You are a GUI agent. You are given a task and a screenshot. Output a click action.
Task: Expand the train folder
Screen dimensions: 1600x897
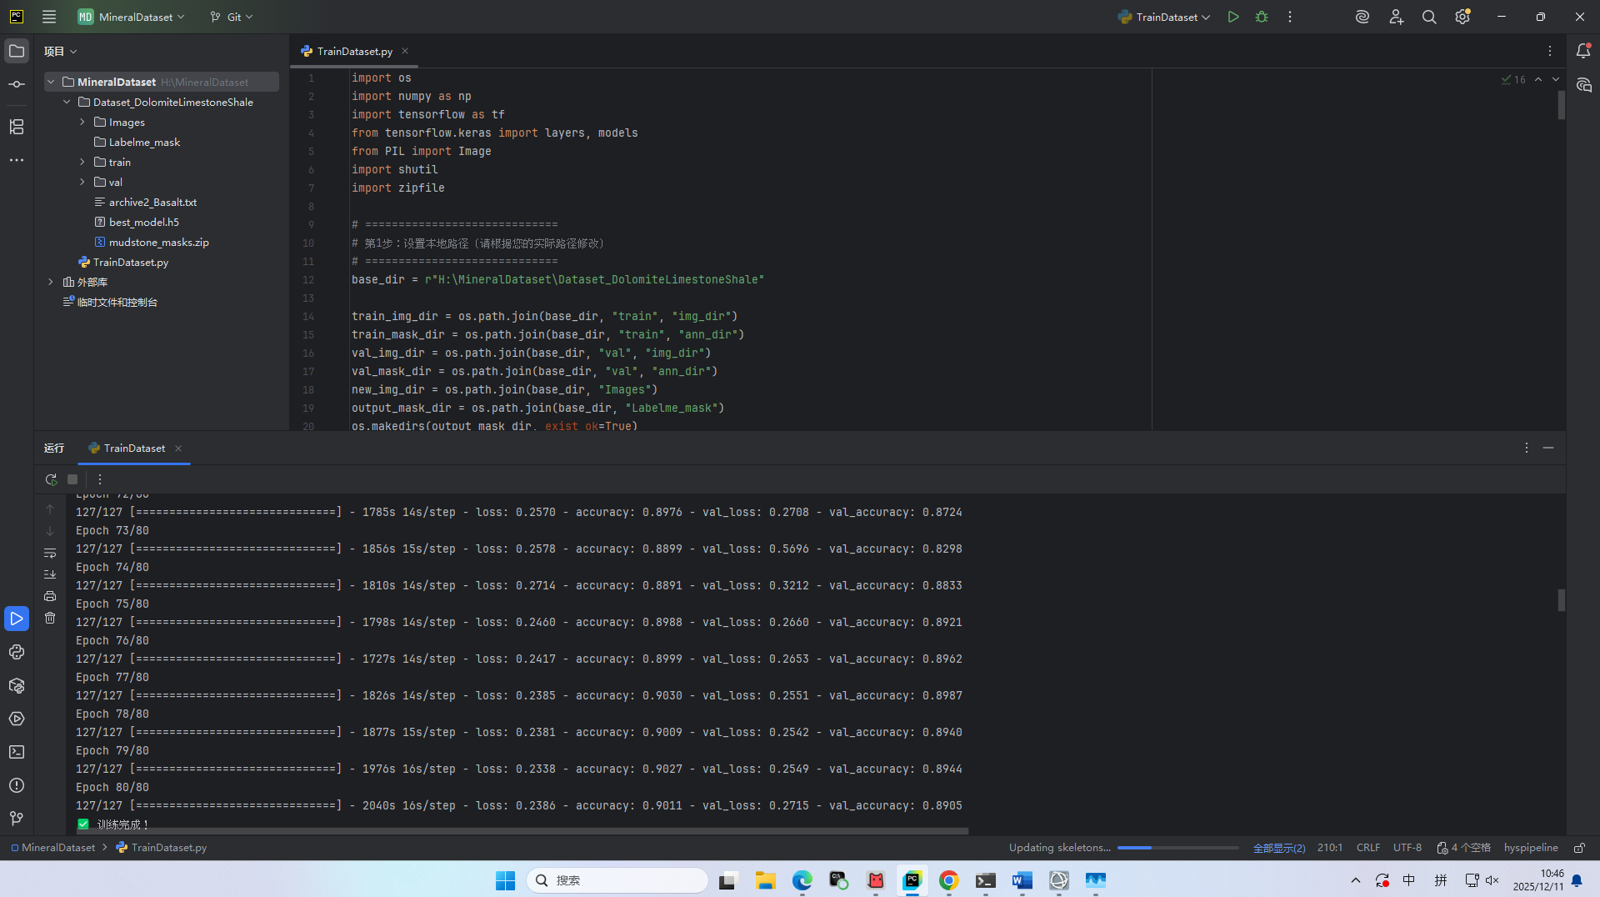[x=82, y=162]
